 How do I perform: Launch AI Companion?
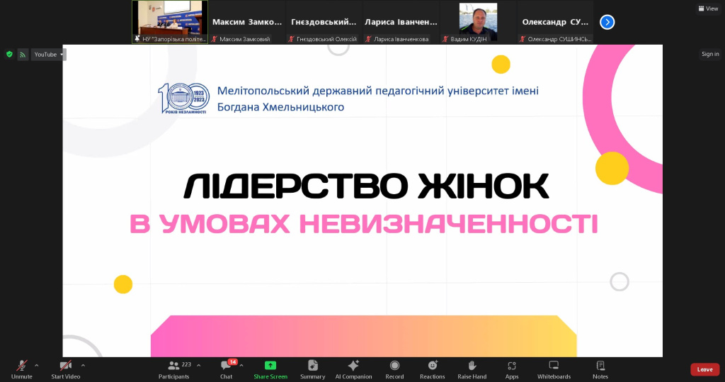(353, 369)
